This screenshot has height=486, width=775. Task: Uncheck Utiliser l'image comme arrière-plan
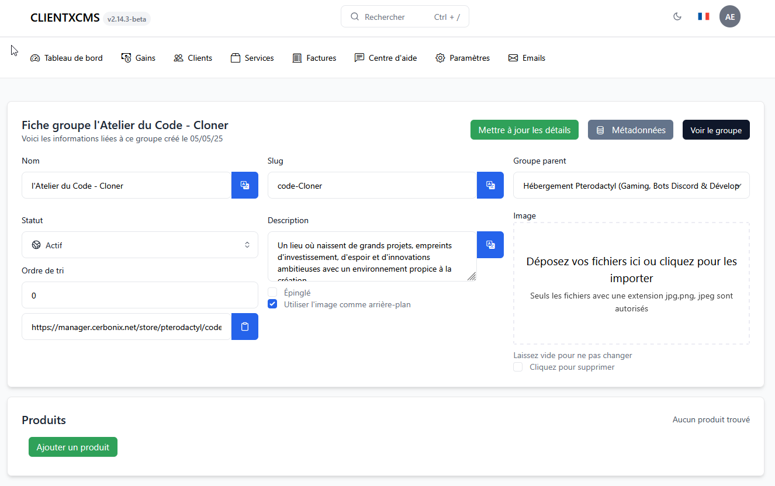(272, 304)
